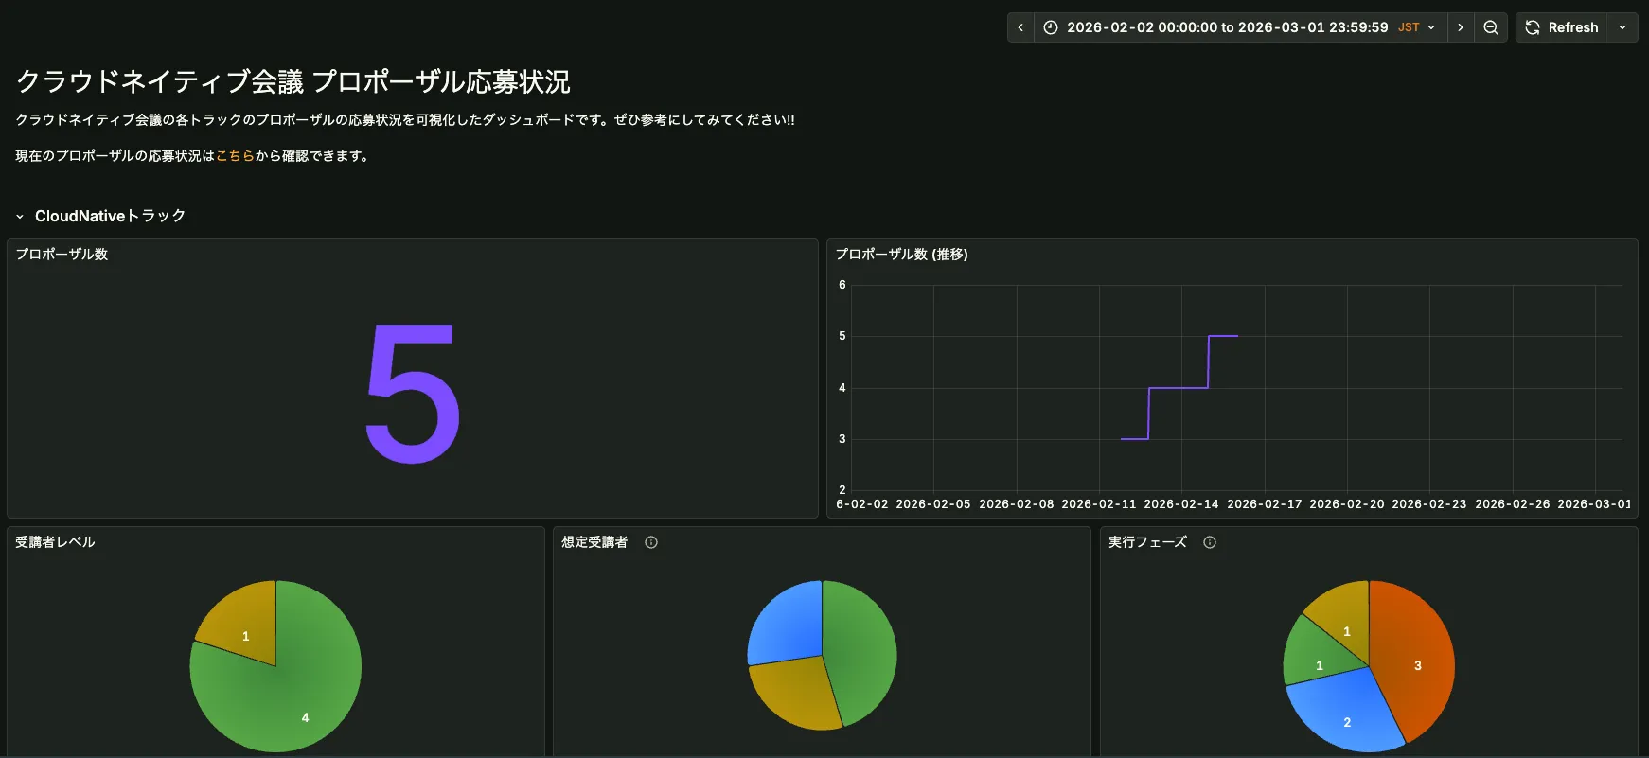Viewport: 1649px width, 758px height.
Task: Show info tooltip for 実行フェーズ panel
Action: pyautogui.click(x=1210, y=542)
